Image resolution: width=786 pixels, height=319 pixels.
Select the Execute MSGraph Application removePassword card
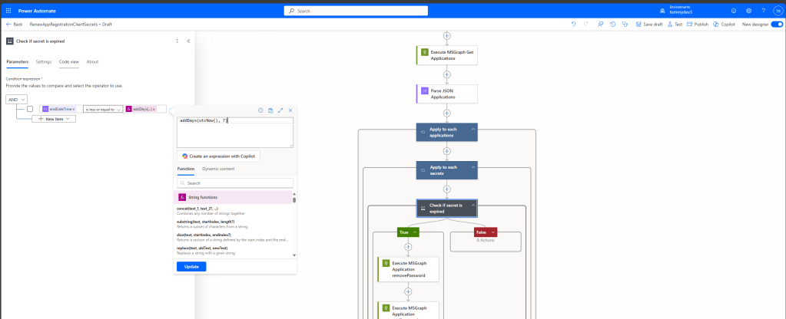[408, 269]
